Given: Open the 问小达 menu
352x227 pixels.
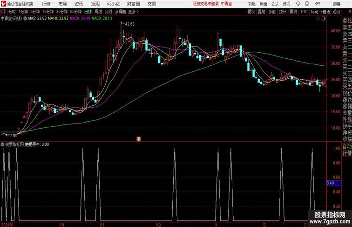Looking at the screenshot, I should [113, 4].
